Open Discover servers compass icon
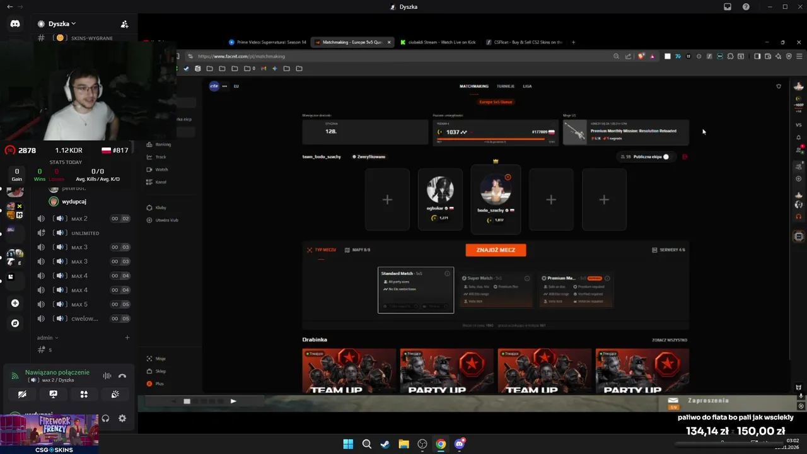Image resolution: width=807 pixels, height=454 pixels. pos(15,323)
